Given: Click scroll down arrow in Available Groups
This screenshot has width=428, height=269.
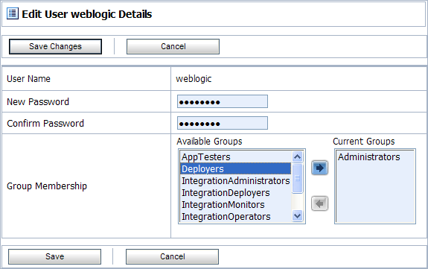Looking at the screenshot, I should [x=297, y=215].
